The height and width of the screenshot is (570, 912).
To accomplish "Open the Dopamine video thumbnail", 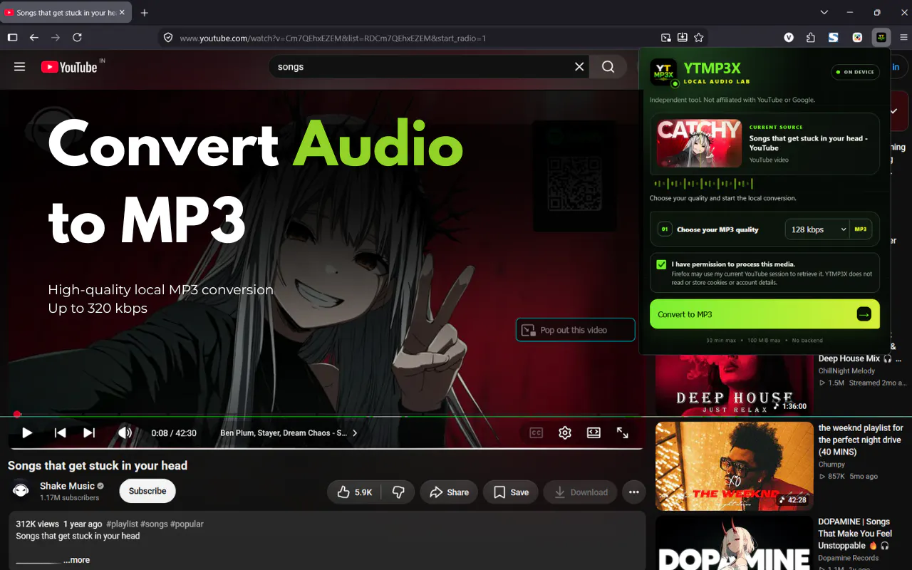I will [x=734, y=543].
